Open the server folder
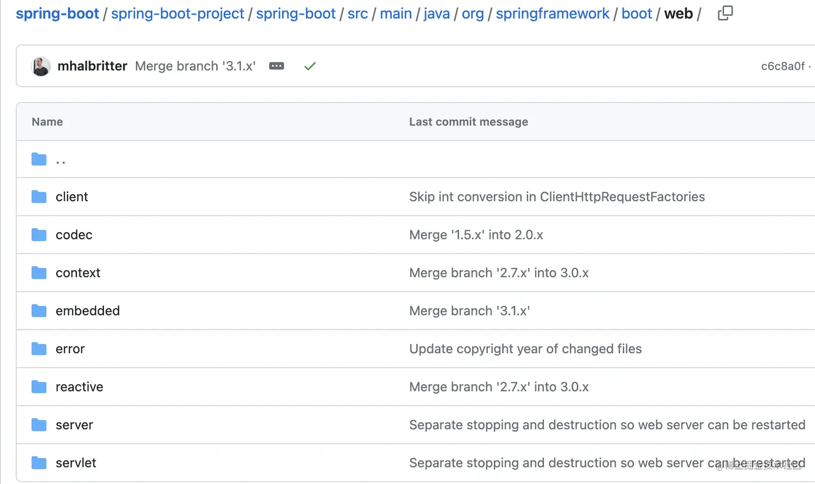Viewport: 815px width, 484px height. [74, 425]
